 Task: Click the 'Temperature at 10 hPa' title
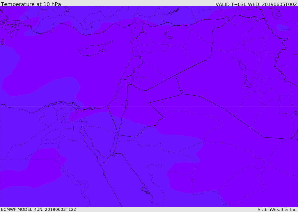tap(31, 4)
